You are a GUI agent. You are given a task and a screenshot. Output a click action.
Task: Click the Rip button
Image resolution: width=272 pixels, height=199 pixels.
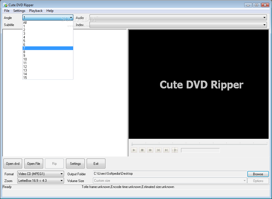[x=54, y=164]
